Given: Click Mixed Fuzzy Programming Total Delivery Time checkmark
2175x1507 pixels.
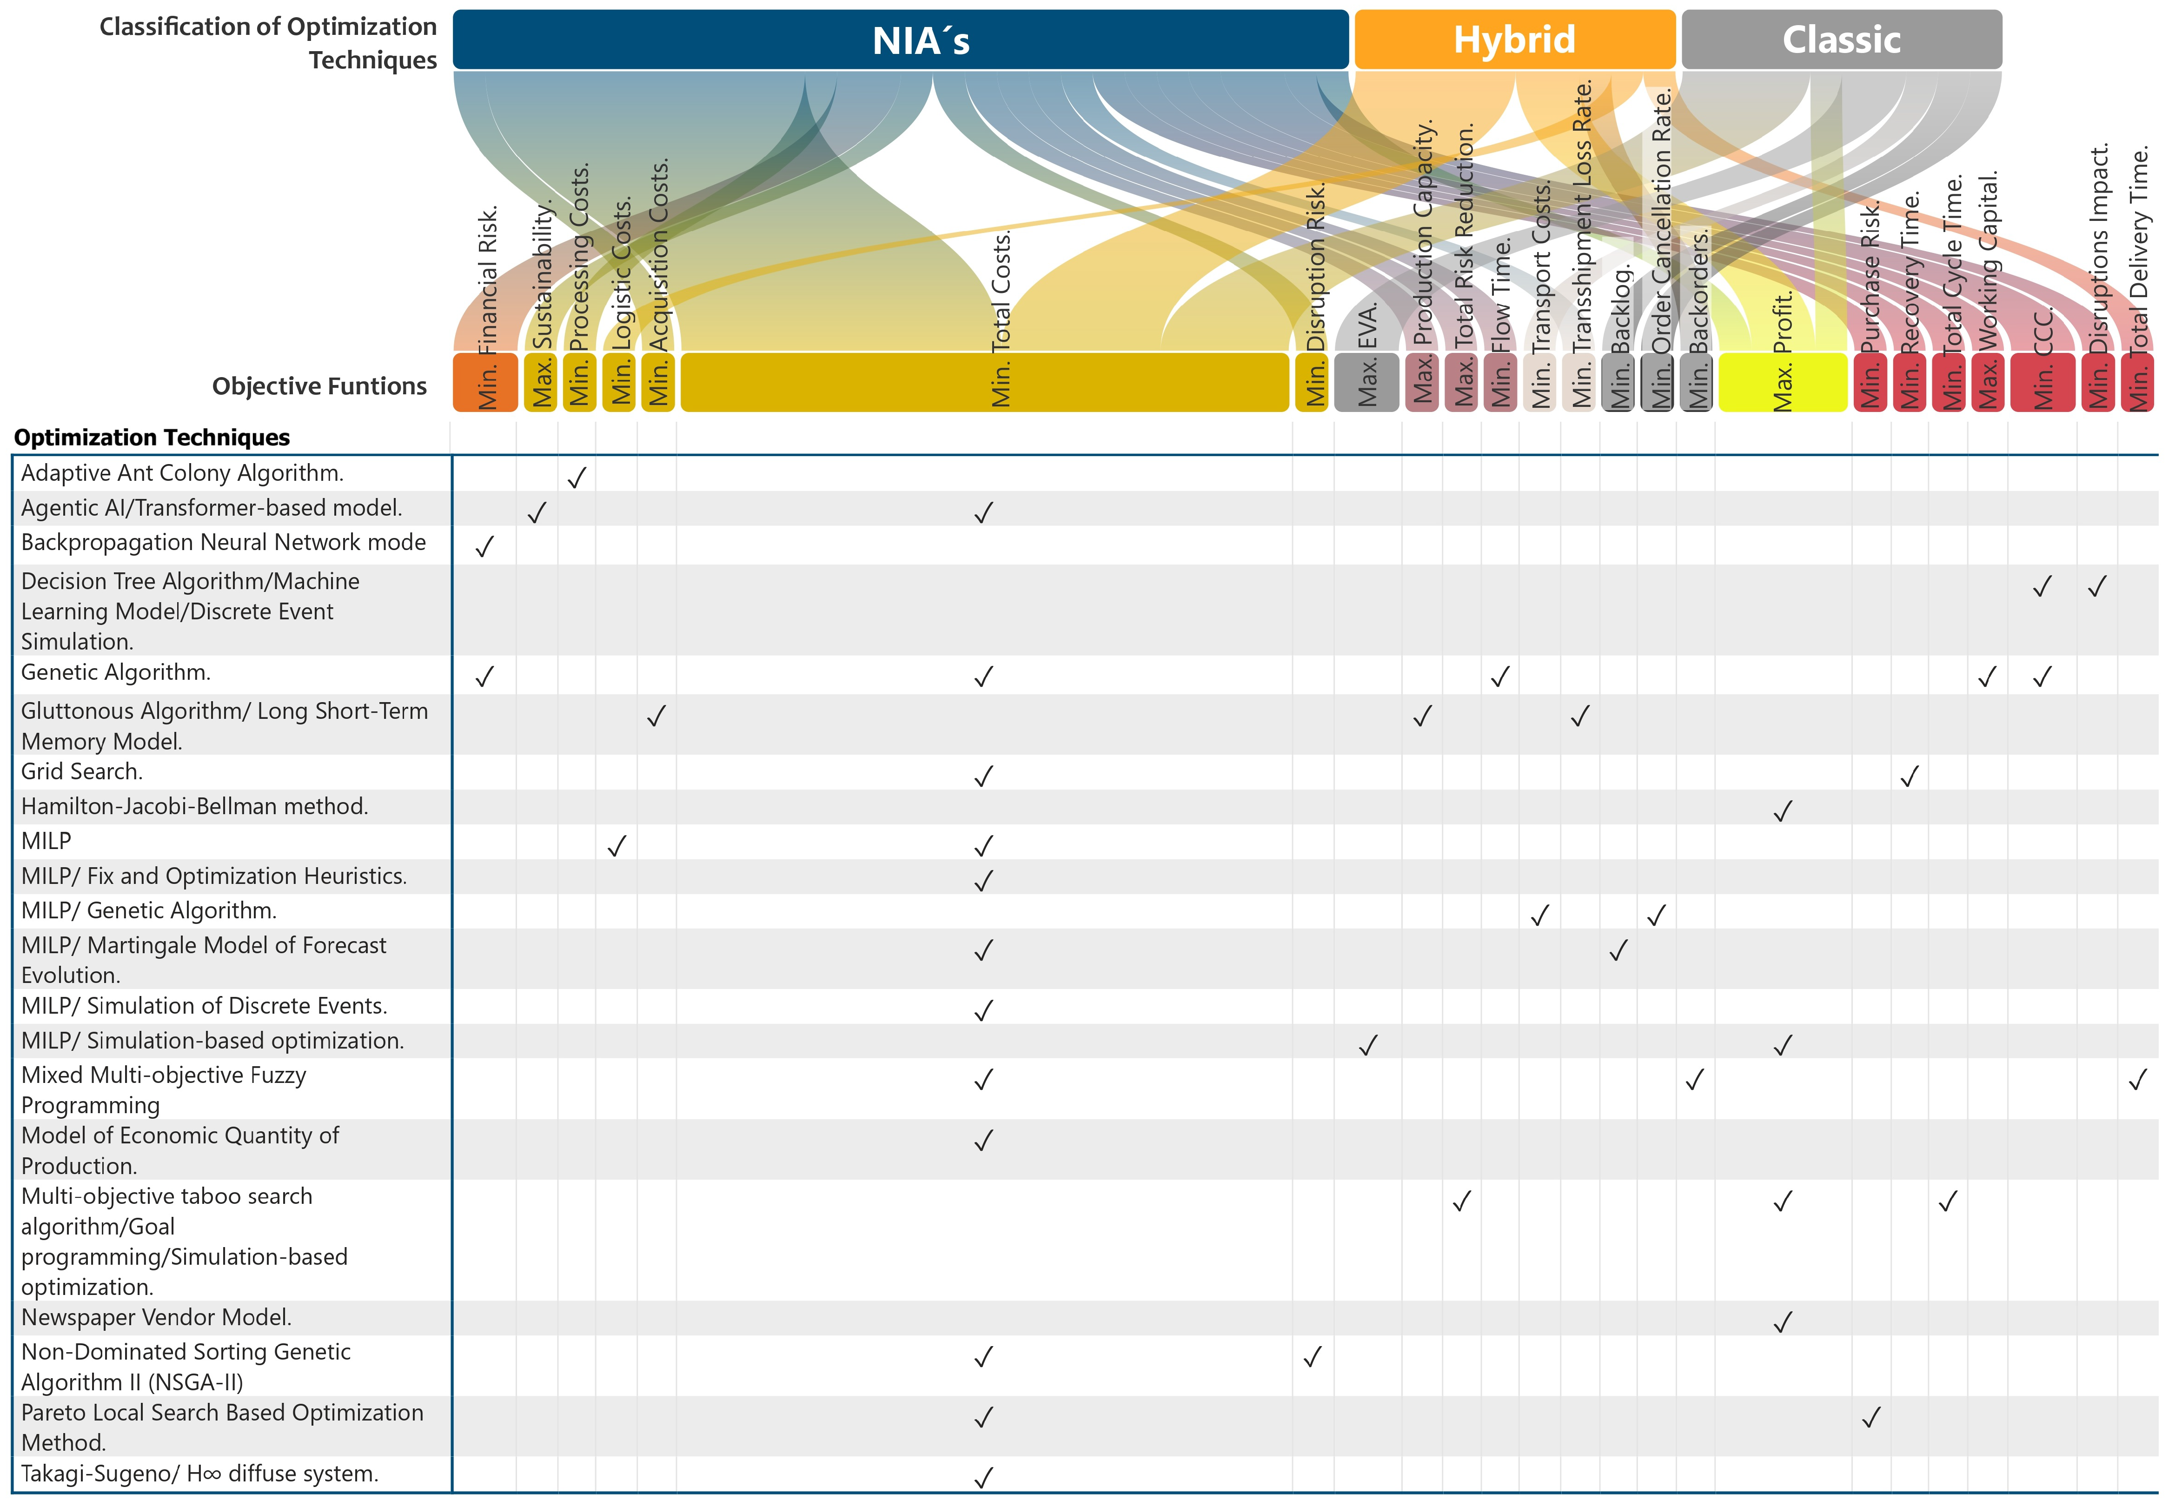Looking at the screenshot, I should tap(2137, 1079).
